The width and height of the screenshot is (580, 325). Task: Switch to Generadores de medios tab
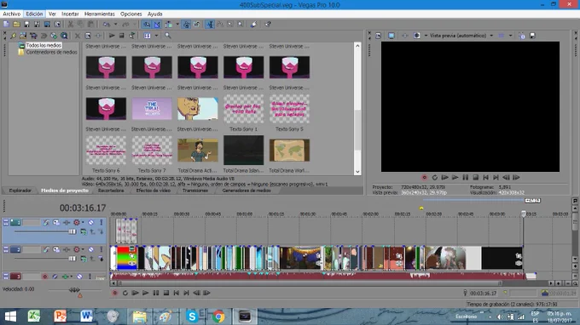pos(246,191)
